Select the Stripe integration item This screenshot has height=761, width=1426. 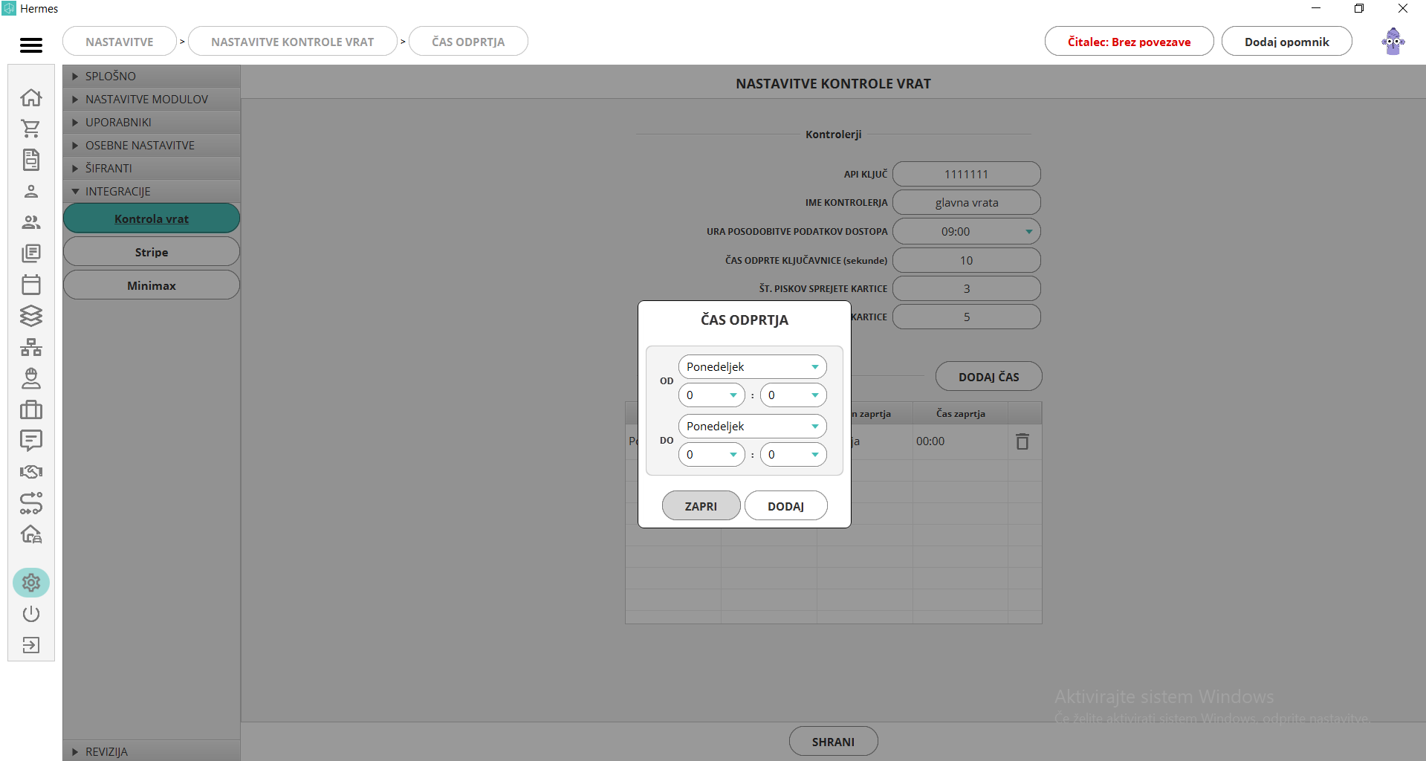(x=152, y=252)
